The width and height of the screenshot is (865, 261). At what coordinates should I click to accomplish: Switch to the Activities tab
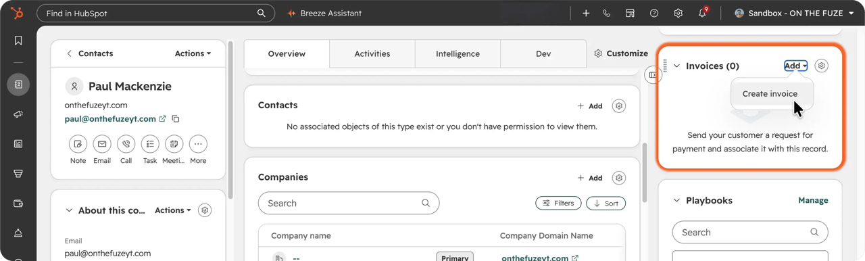click(372, 53)
